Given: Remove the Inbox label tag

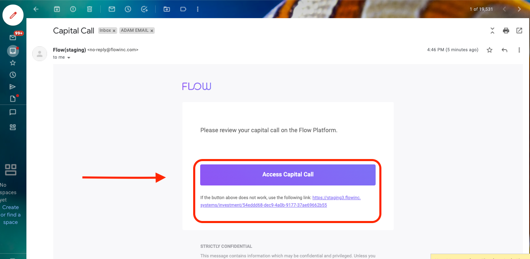Looking at the screenshot, I should [114, 31].
